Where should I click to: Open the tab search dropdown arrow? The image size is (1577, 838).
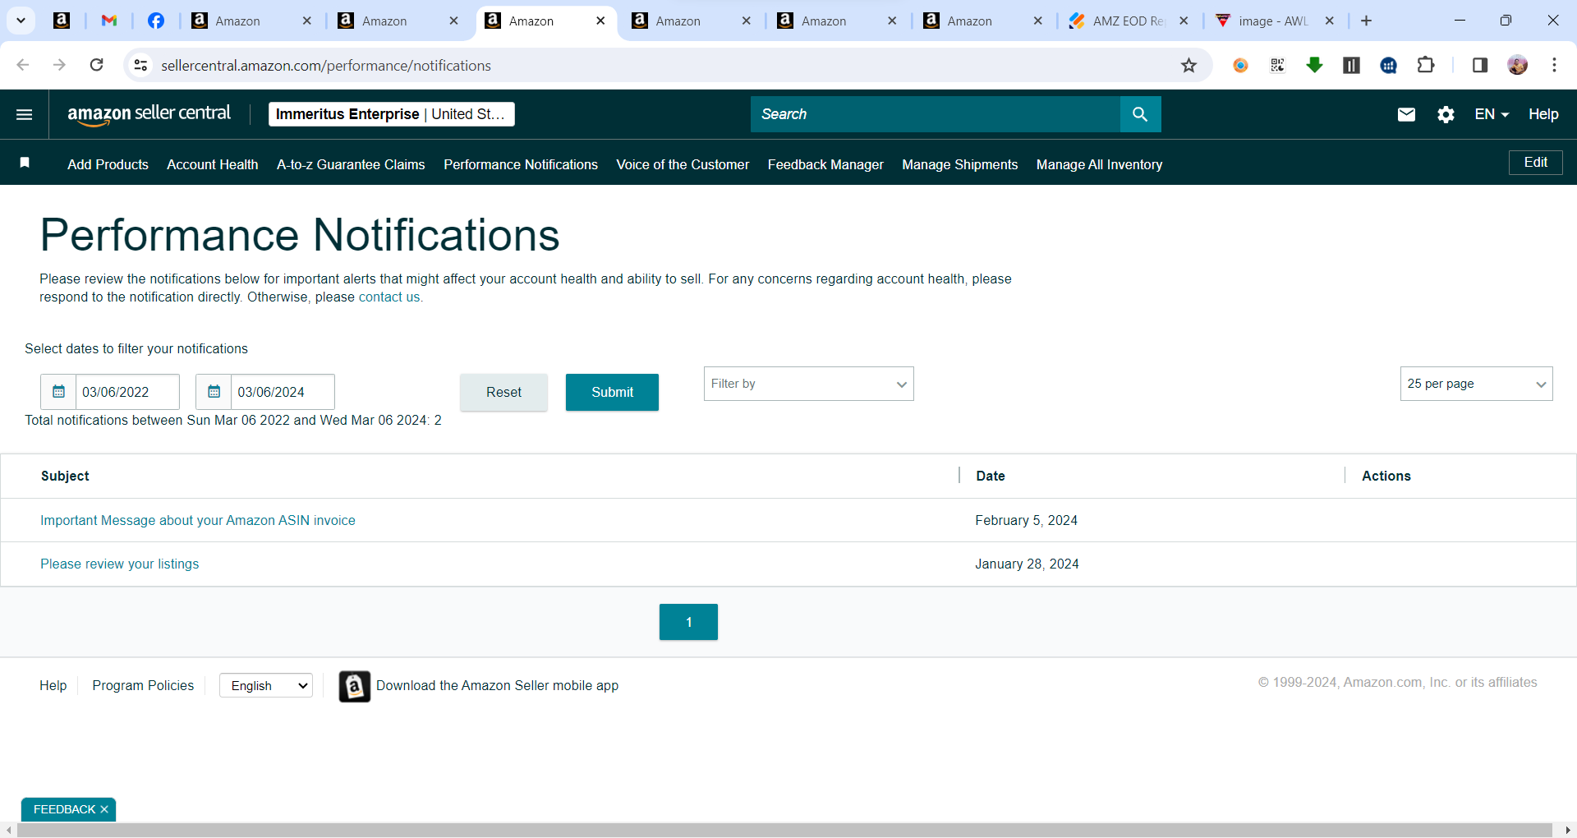pos(21,21)
